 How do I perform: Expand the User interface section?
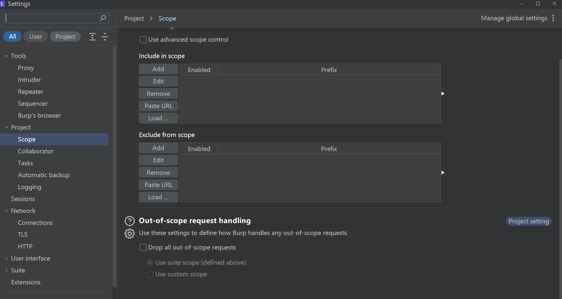click(x=7, y=258)
